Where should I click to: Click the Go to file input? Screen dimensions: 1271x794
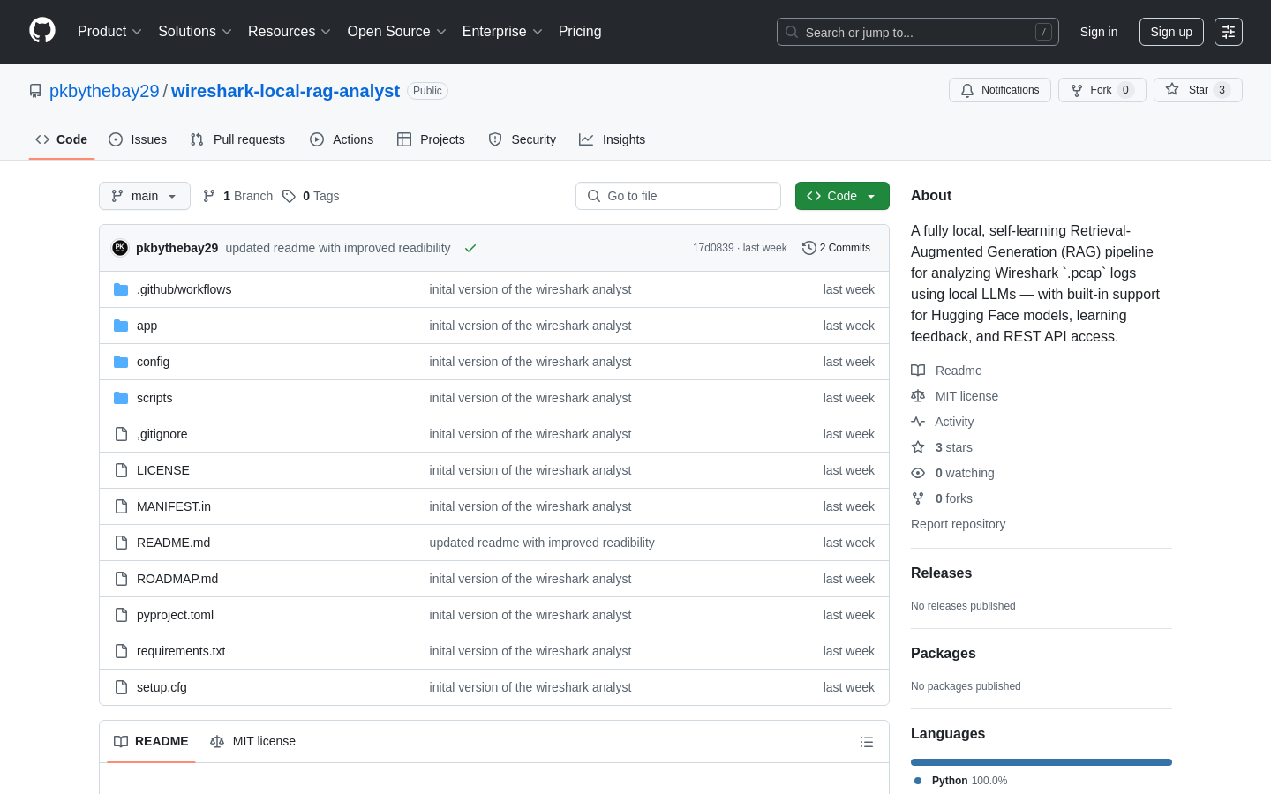click(678, 196)
